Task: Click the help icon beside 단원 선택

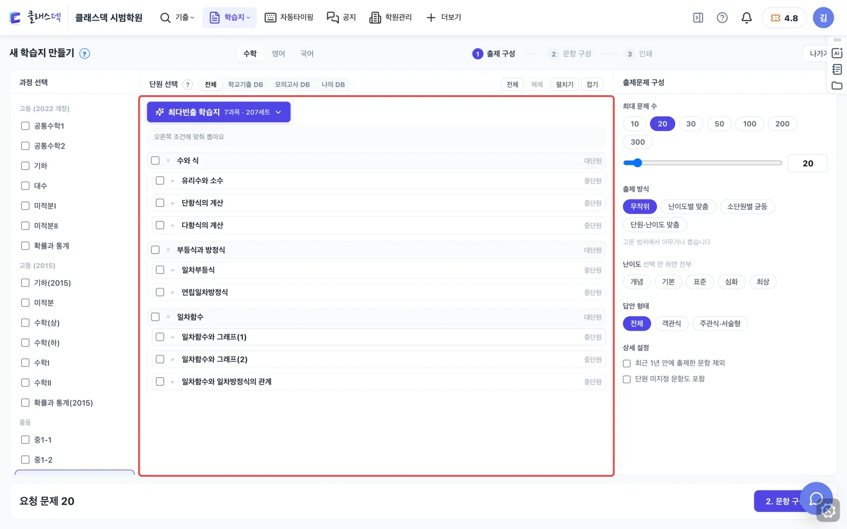Action: tap(187, 85)
